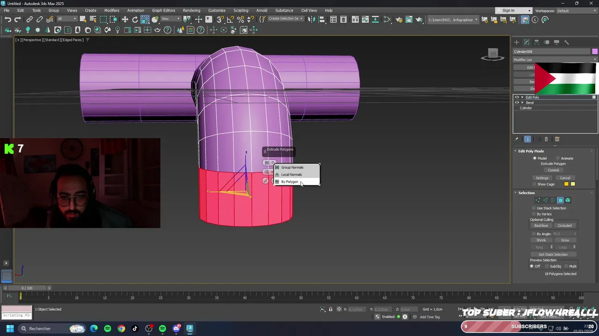Switch to the Create command panel tab
Image resolution: width=599 pixels, height=336 pixels.
[517, 42]
